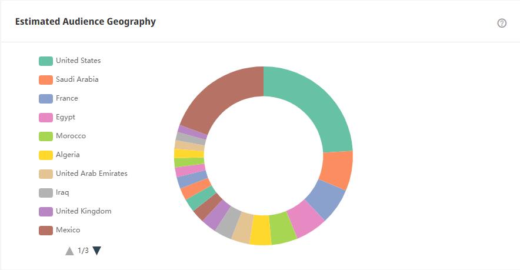Click the Egypt legend label
This screenshot has height=270, width=520.
click(65, 117)
